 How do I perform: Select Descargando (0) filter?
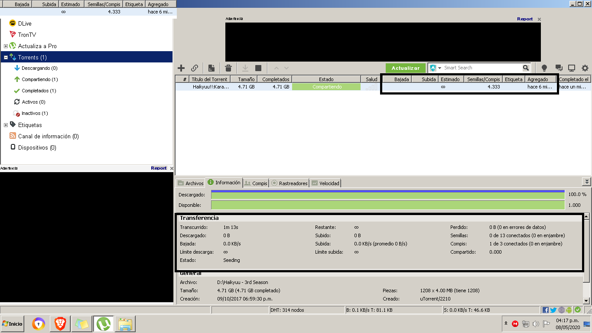point(39,68)
